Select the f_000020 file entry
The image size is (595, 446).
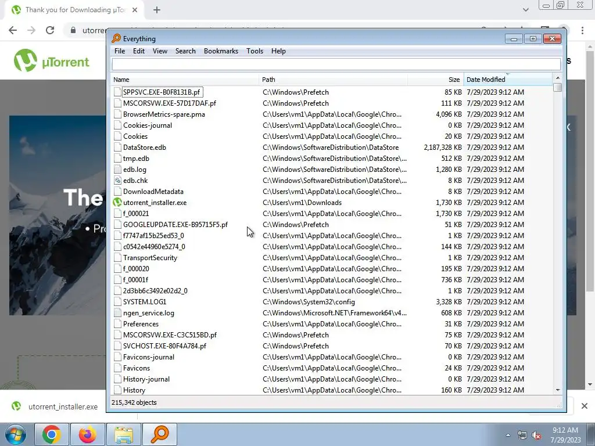pyautogui.click(x=136, y=269)
